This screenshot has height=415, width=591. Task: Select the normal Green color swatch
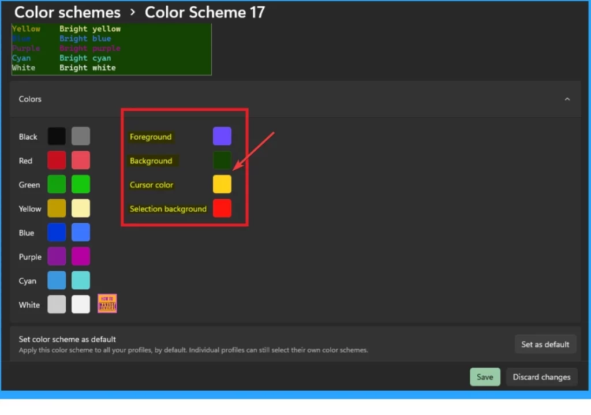(57, 184)
